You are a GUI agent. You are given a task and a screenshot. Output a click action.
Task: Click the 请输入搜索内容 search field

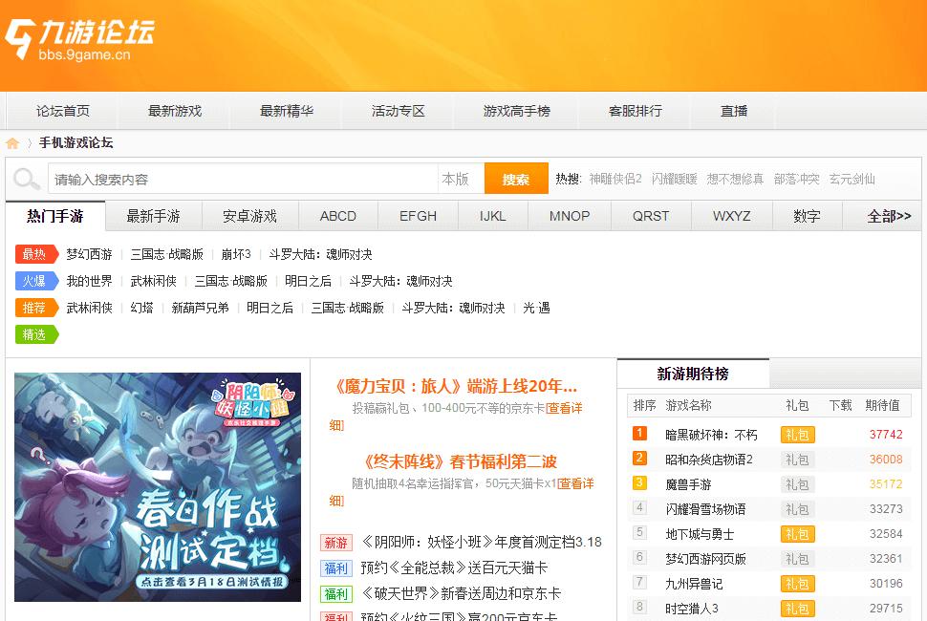(x=243, y=179)
